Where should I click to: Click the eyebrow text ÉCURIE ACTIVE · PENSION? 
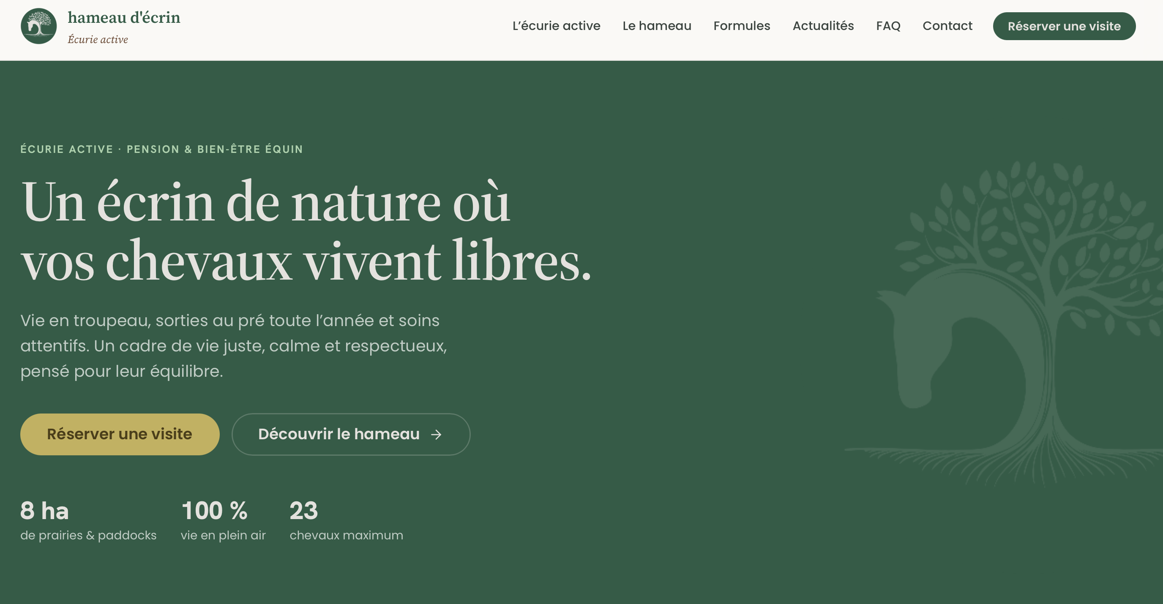(x=161, y=149)
